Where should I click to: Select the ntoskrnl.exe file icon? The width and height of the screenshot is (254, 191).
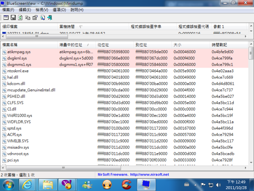tap(4, 71)
